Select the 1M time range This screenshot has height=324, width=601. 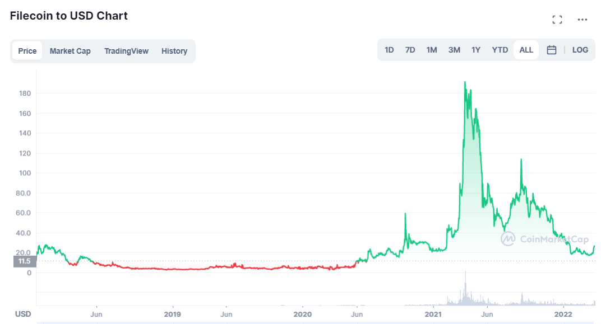pyautogui.click(x=431, y=50)
